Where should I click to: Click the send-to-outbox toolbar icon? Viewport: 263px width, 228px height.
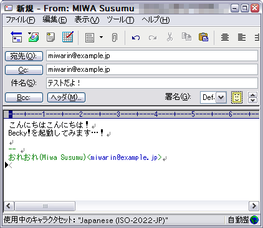16,37
